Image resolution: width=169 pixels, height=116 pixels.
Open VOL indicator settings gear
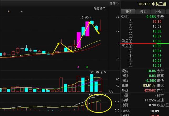tap(98, 72)
